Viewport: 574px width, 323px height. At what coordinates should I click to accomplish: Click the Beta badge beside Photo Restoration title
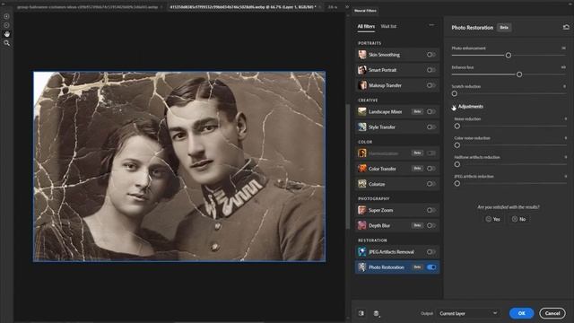pyautogui.click(x=504, y=28)
